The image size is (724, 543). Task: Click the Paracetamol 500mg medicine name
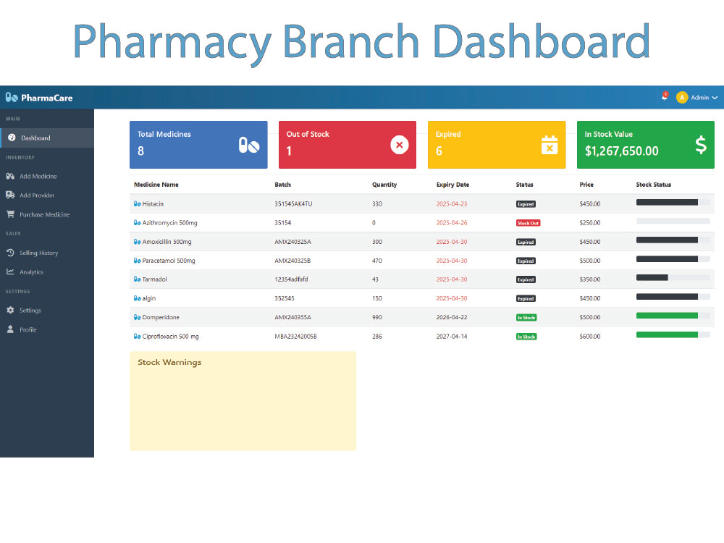tap(169, 261)
